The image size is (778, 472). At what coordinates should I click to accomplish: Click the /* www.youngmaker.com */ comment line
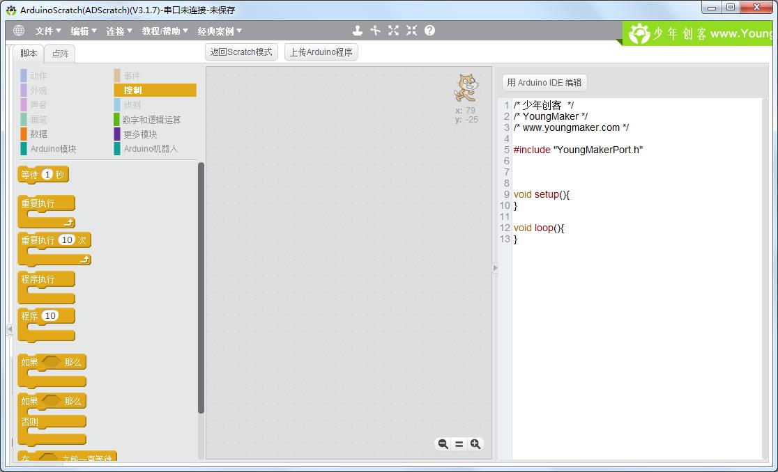(x=571, y=127)
